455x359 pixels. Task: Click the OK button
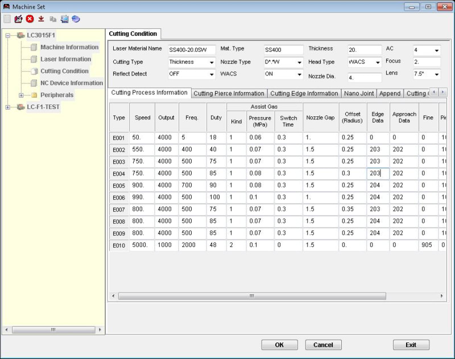[x=279, y=345]
